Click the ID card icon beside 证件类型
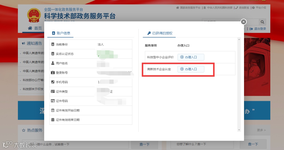 53,91
